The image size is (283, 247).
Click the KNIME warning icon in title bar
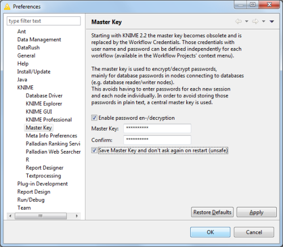click(x=7, y=7)
